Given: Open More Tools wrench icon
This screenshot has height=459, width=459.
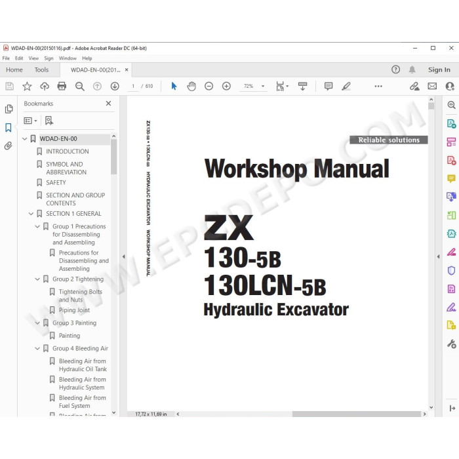Looking at the screenshot, I should 451,344.
